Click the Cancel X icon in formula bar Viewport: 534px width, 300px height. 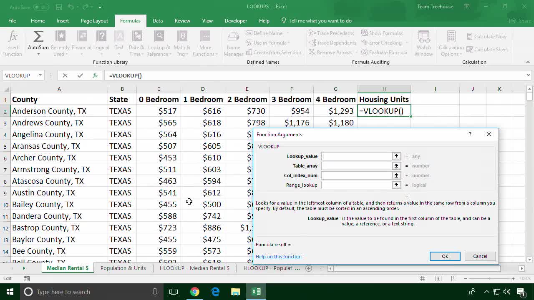(x=65, y=75)
